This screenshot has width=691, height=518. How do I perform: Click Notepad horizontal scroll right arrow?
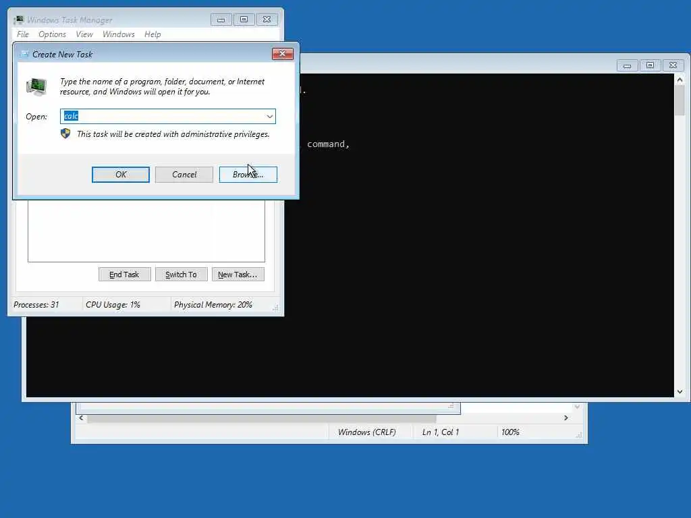566,418
